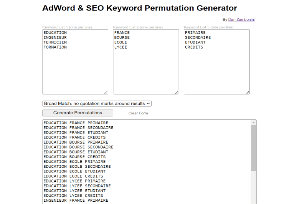The width and height of the screenshot is (307, 204).
Task: Click result line EDUCATION ECOLE CREDITS
Action: [73, 176]
